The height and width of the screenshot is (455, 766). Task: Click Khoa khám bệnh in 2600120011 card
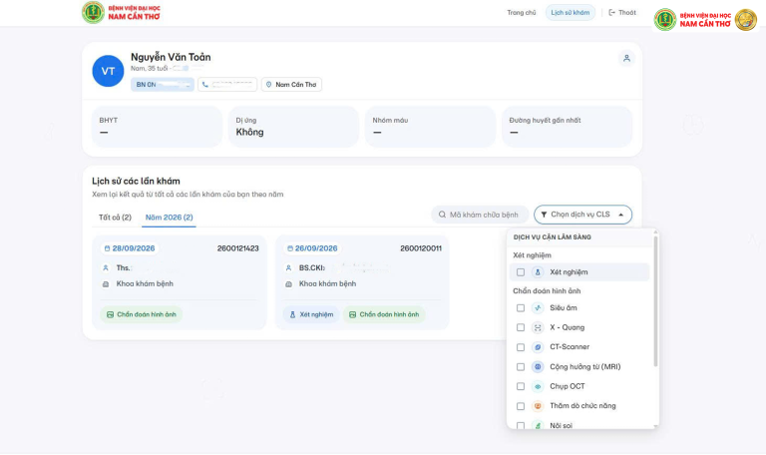click(327, 284)
